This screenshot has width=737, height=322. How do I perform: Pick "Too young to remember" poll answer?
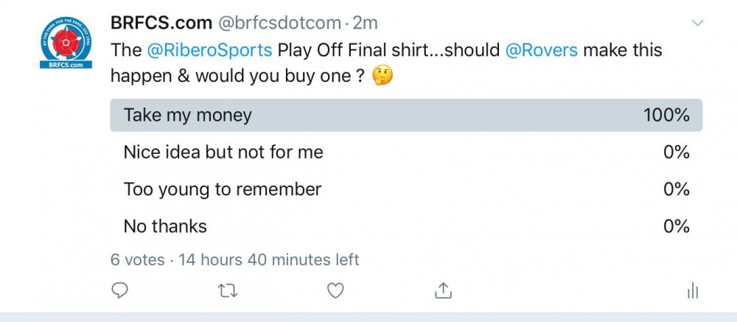click(223, 189)
